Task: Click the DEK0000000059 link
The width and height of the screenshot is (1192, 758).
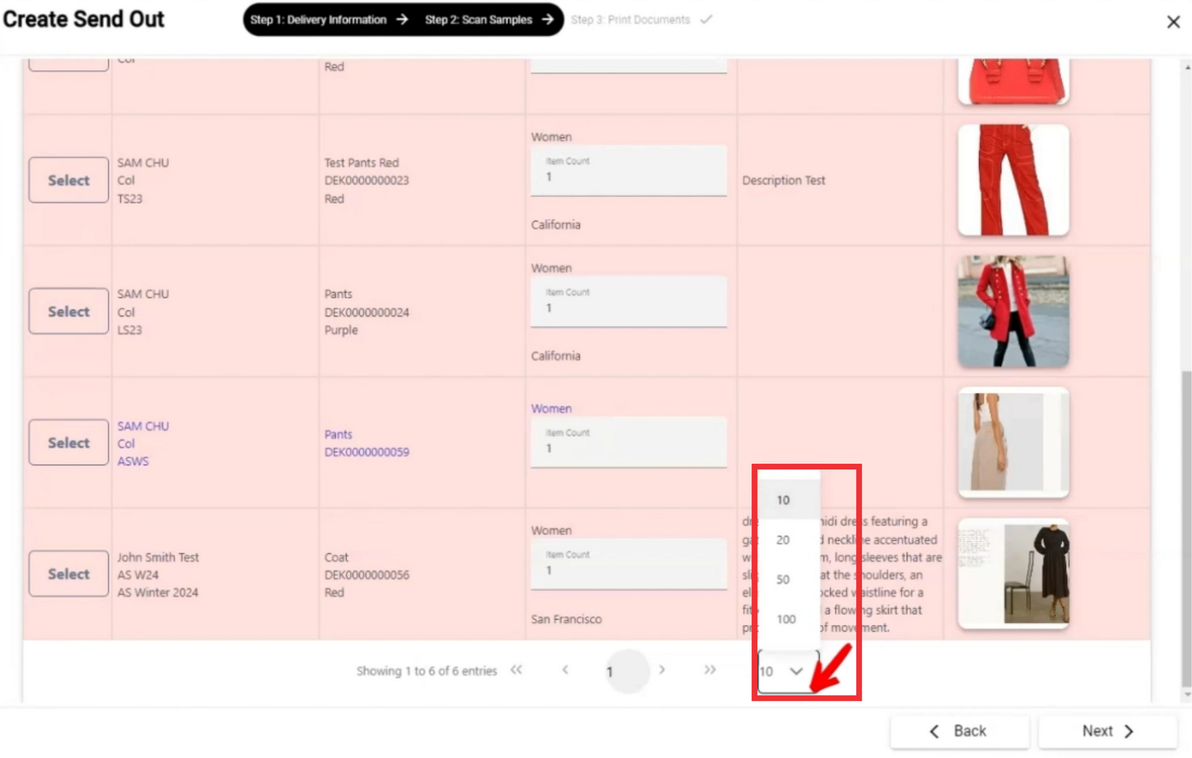Action: (367, 452)
